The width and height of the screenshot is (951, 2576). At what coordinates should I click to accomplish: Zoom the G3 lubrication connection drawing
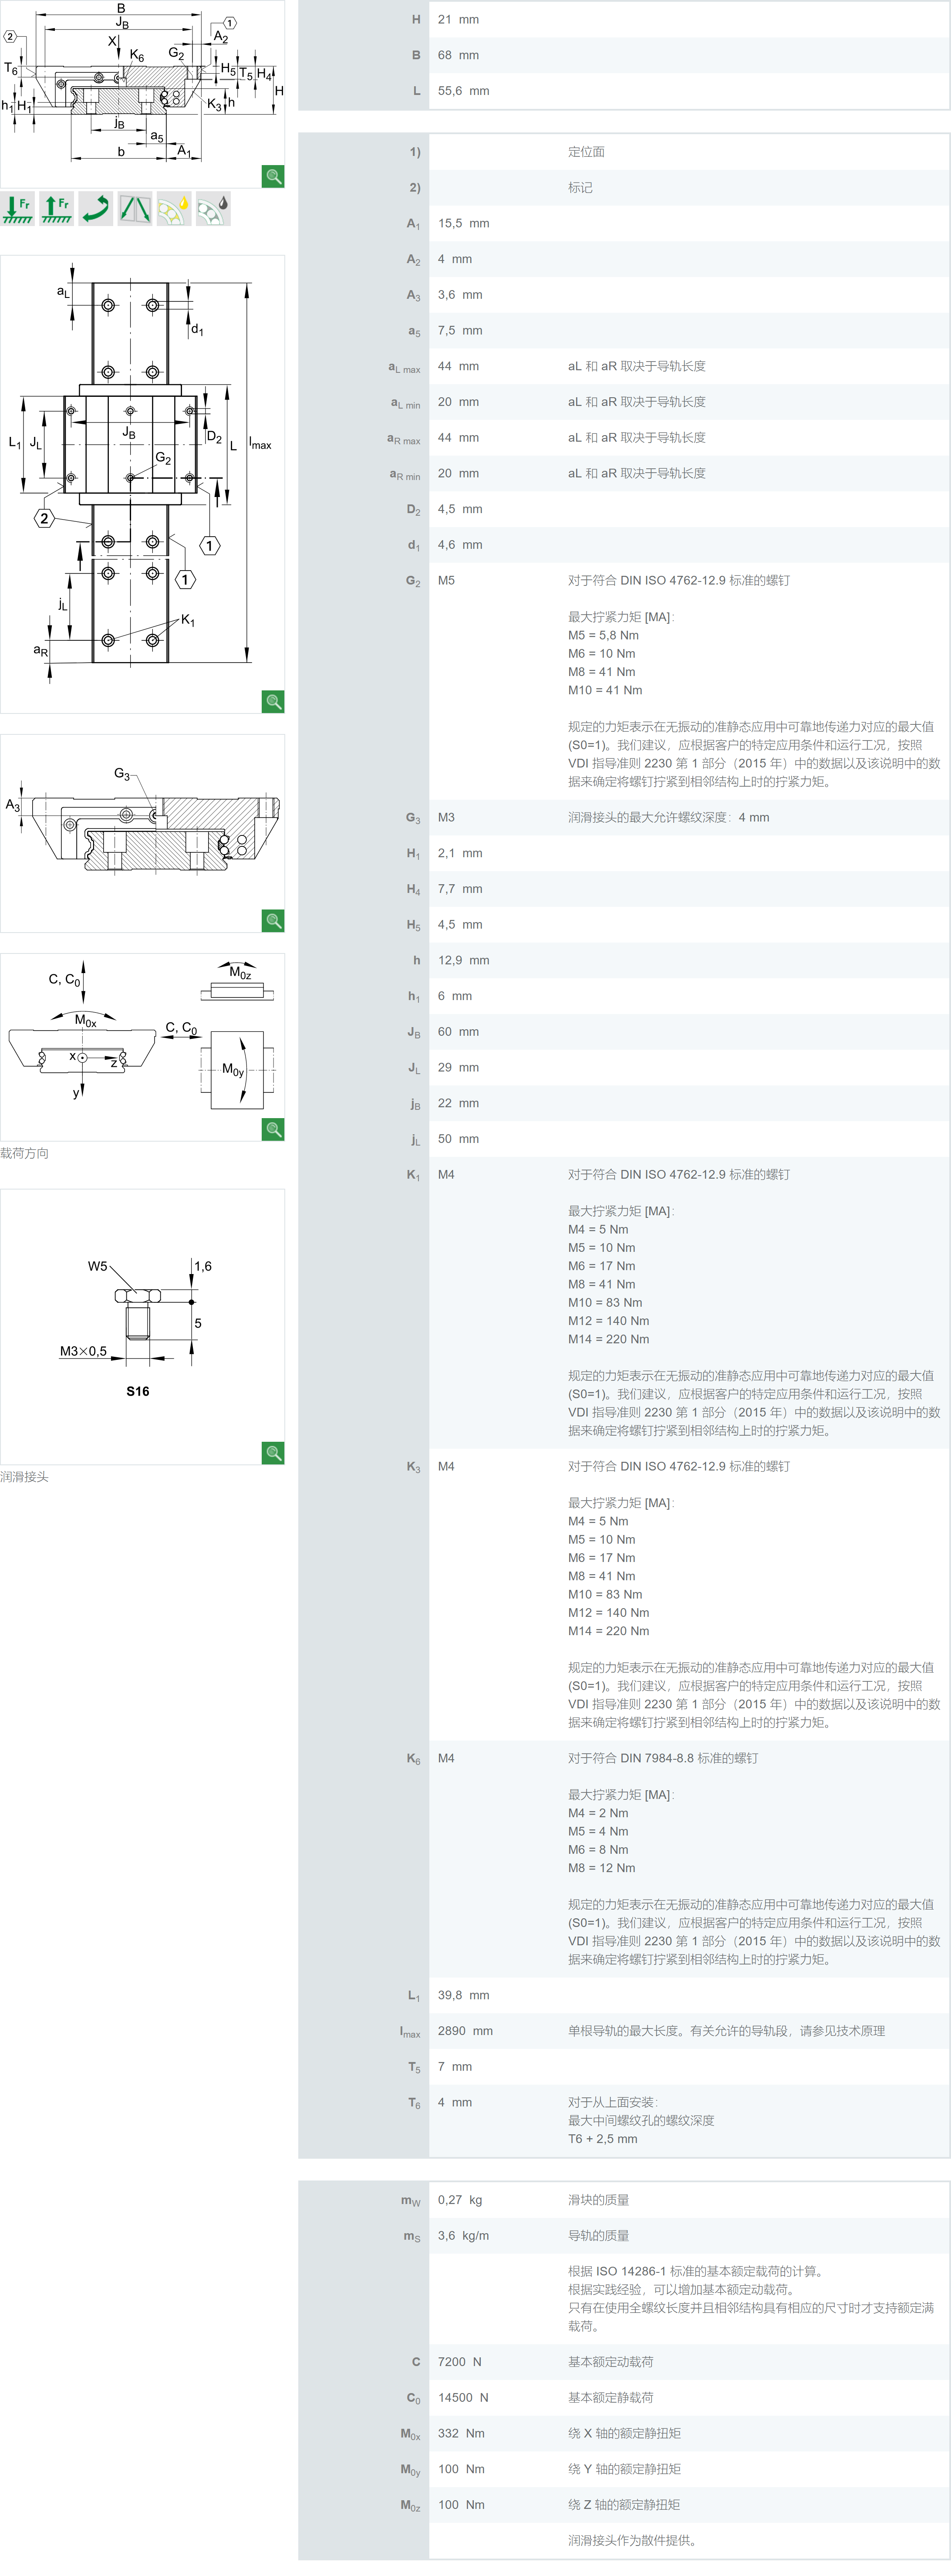[x=273, y=920]
